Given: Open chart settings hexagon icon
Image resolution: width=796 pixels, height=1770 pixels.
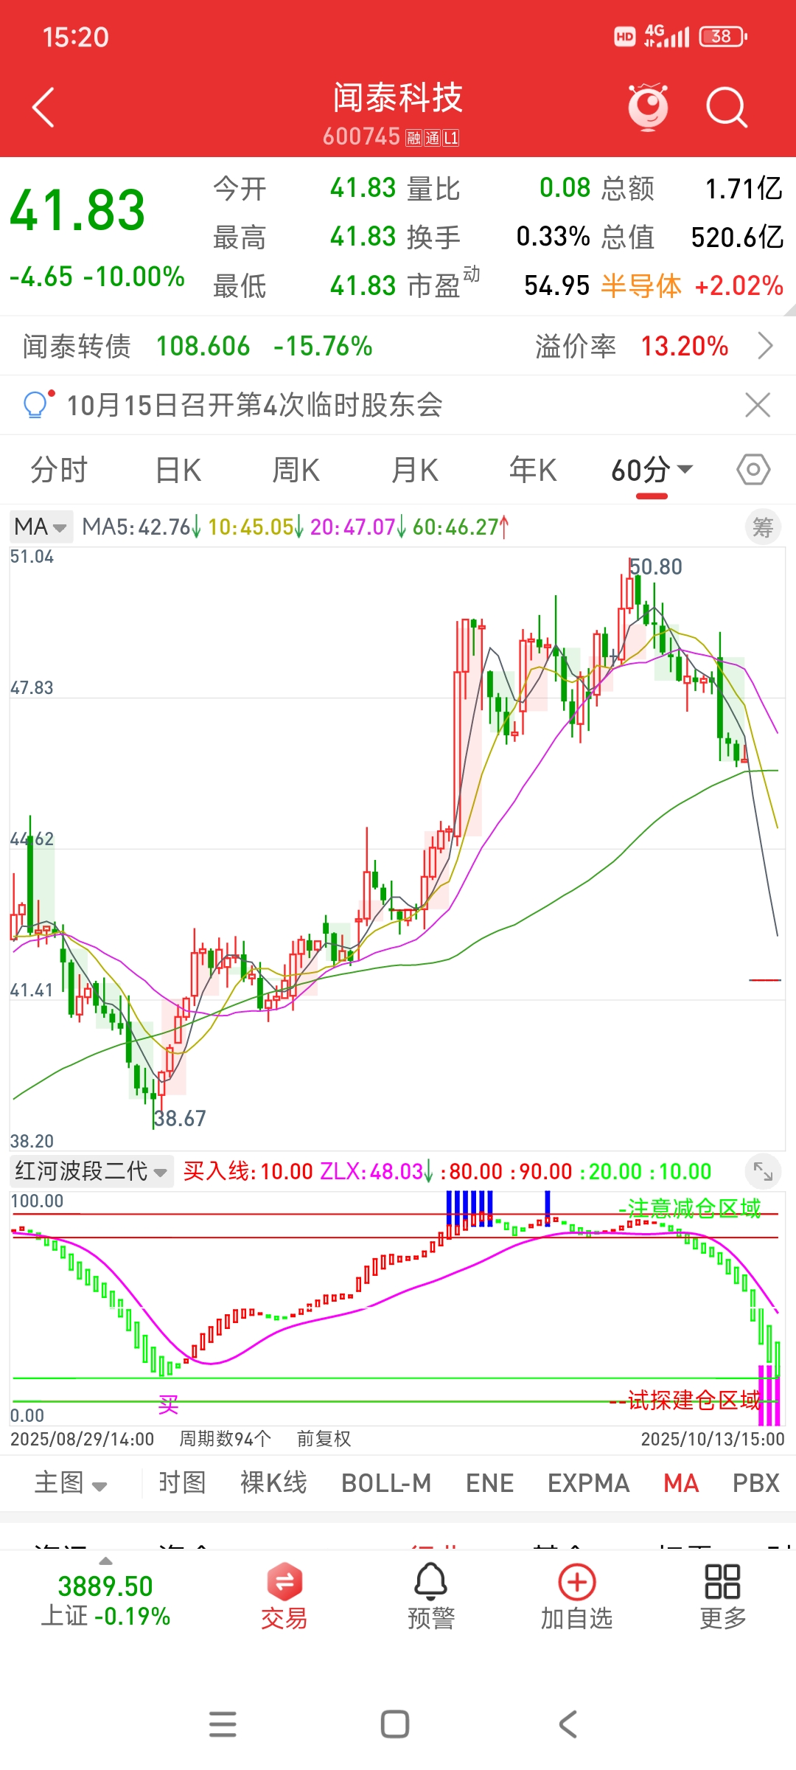Looking at the screenshot, I should 753,470.
